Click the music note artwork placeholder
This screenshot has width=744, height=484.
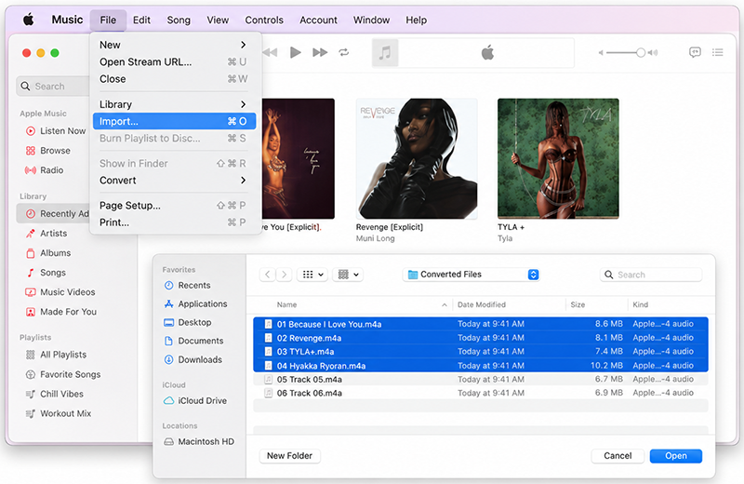[385, 53]
